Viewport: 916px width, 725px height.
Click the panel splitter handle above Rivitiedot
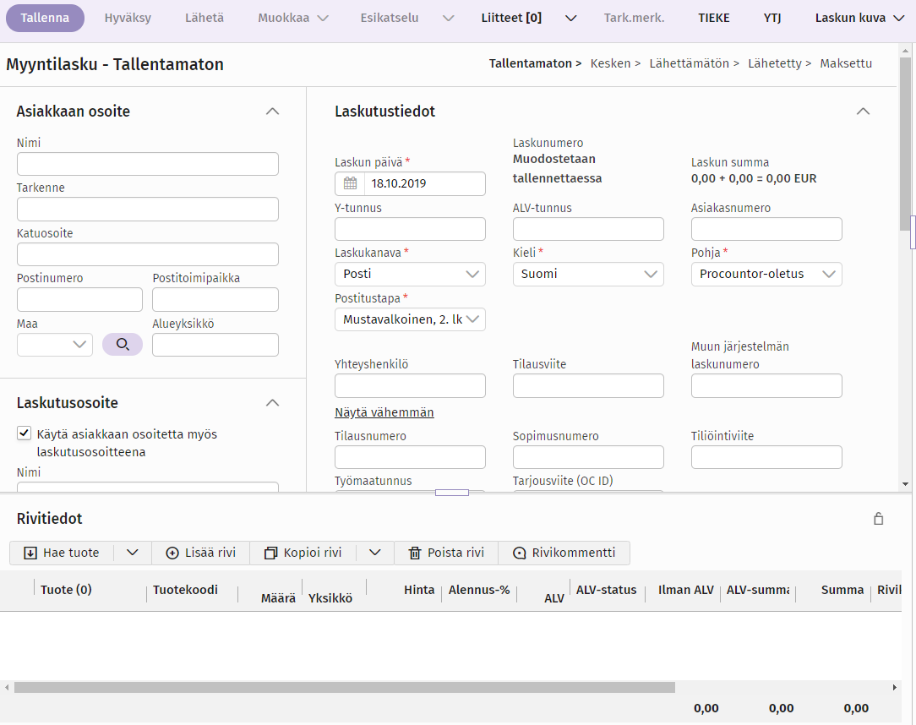click(452, 493)
